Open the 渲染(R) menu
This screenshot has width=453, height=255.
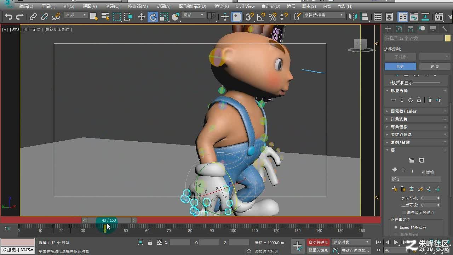click(x=222, y=6)
